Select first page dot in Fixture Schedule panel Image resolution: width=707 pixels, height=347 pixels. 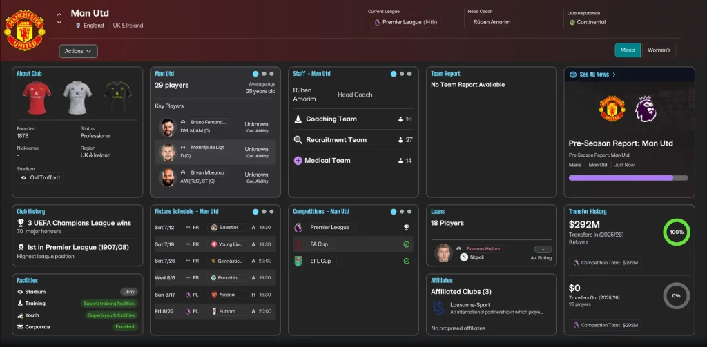point(255,212)
